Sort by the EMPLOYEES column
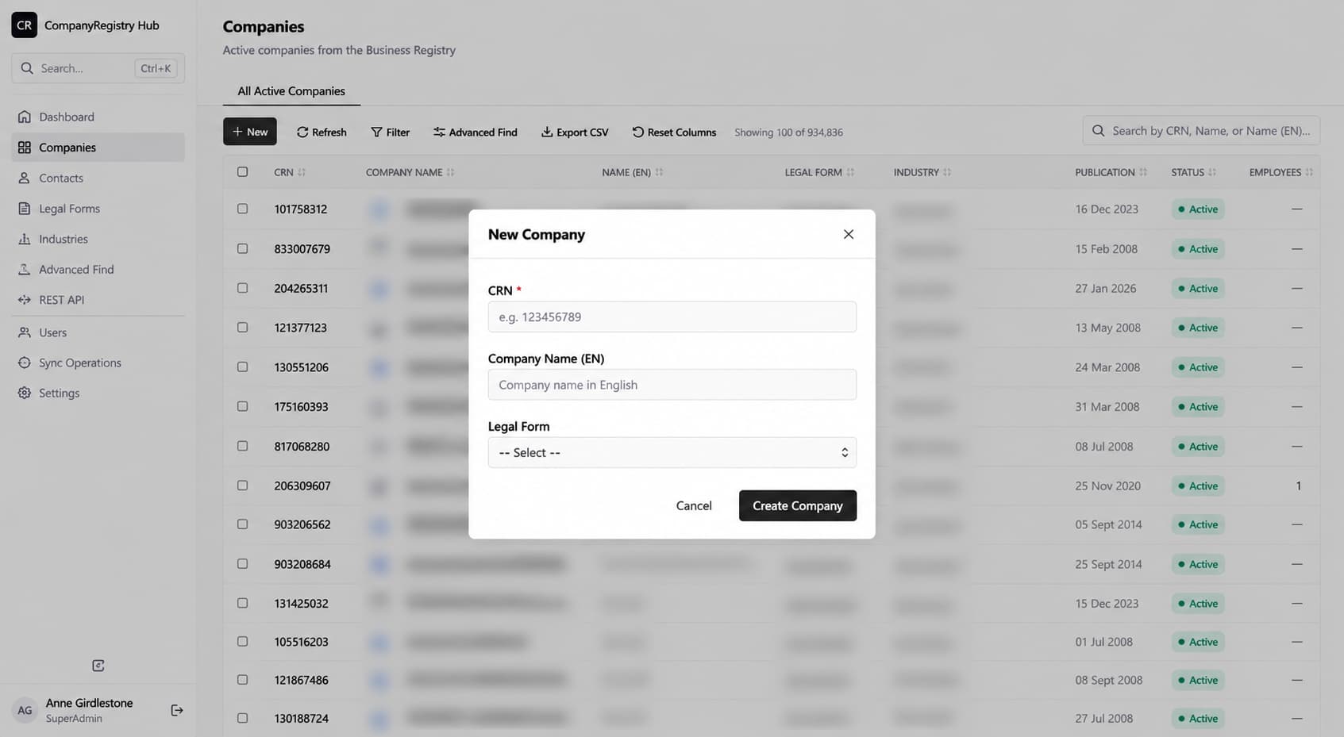 1280,172
